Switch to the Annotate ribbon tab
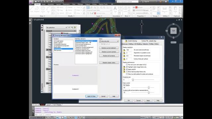 (51, 4)
